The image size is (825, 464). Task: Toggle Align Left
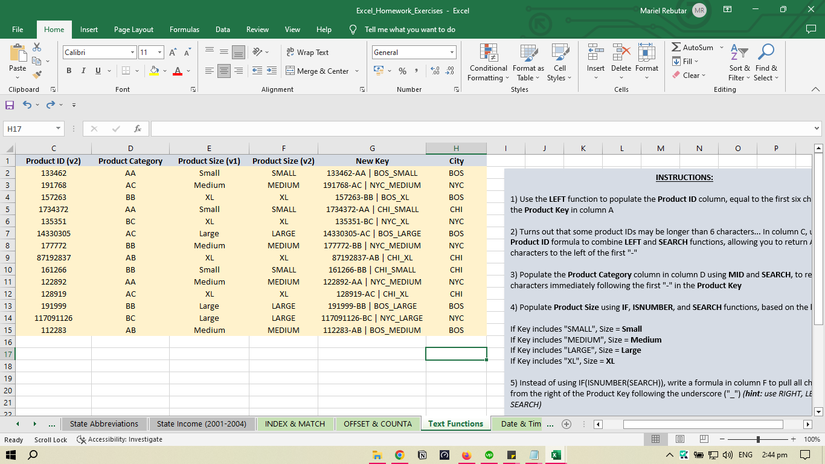210,71
